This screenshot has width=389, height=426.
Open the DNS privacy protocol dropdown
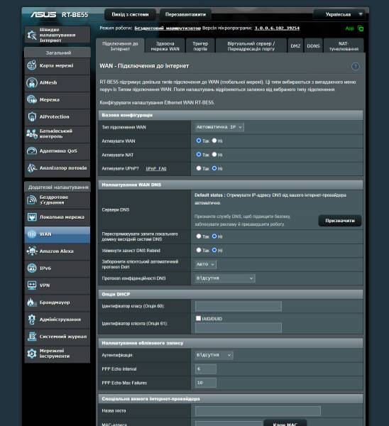(x=225, y=278)
